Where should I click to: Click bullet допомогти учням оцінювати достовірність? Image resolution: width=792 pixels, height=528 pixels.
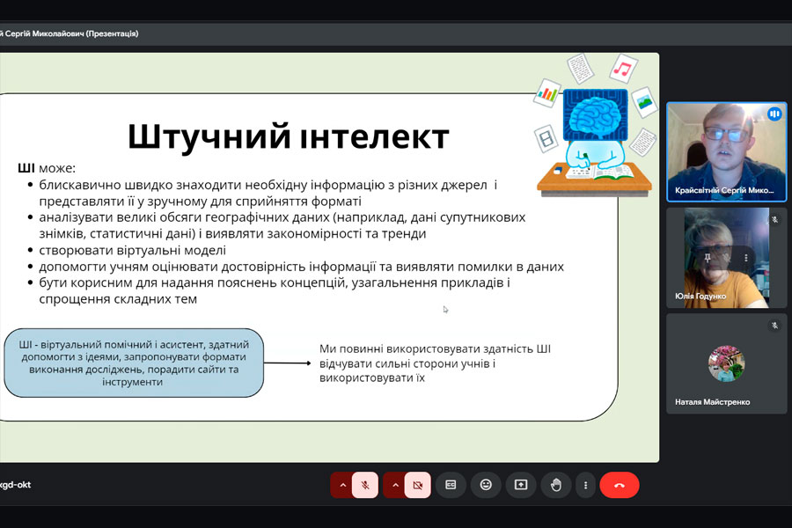point(301,267)
